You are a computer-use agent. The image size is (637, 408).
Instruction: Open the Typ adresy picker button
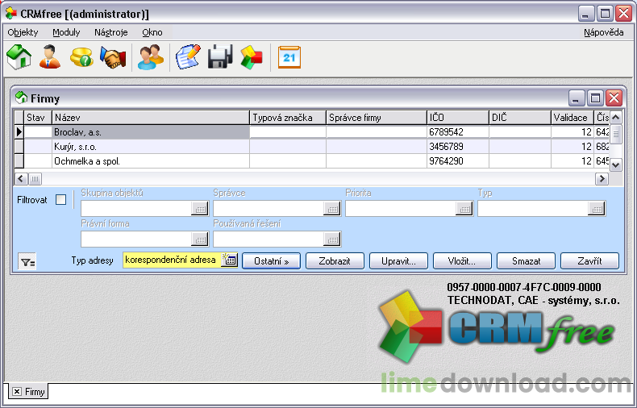[x=230, y=260]
